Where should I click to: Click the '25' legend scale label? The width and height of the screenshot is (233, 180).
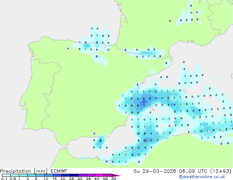(71, 179)
